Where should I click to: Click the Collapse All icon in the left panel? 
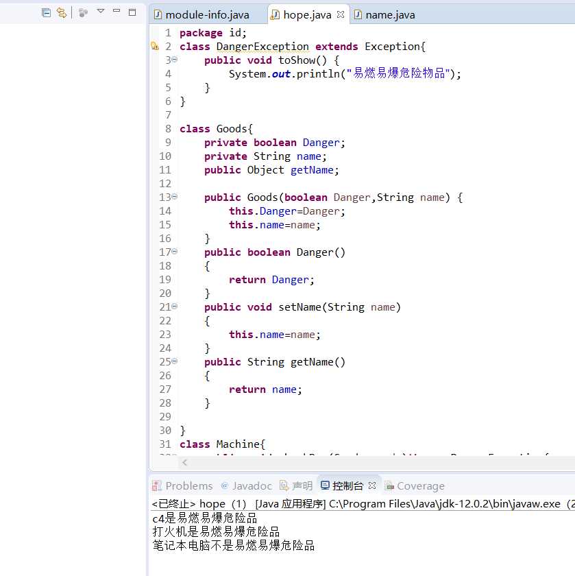47,13
